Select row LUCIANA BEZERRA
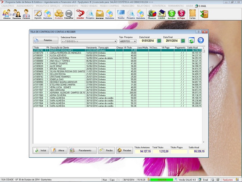The height and width of the screenshot is (182, 242). pyautogui.click(x=117, y=58)
